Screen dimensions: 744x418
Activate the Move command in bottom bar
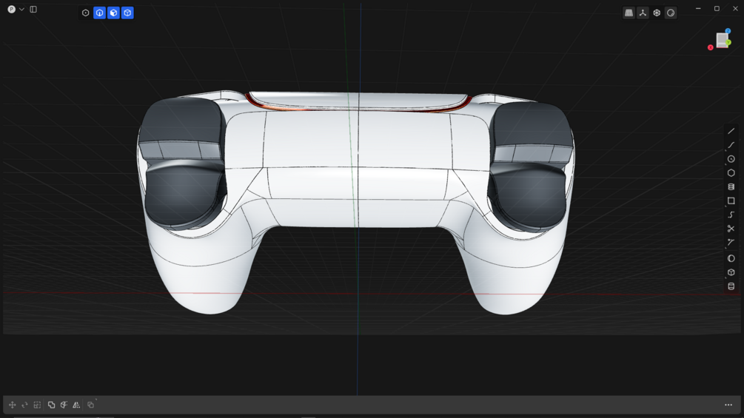13,405
